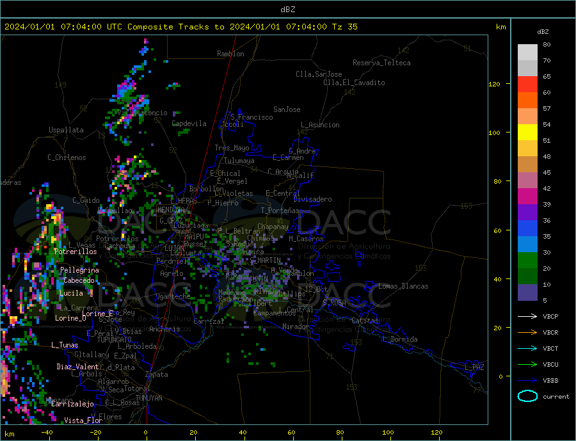
Task: Click the Carrizalejo label
Action: click(72, 405)
